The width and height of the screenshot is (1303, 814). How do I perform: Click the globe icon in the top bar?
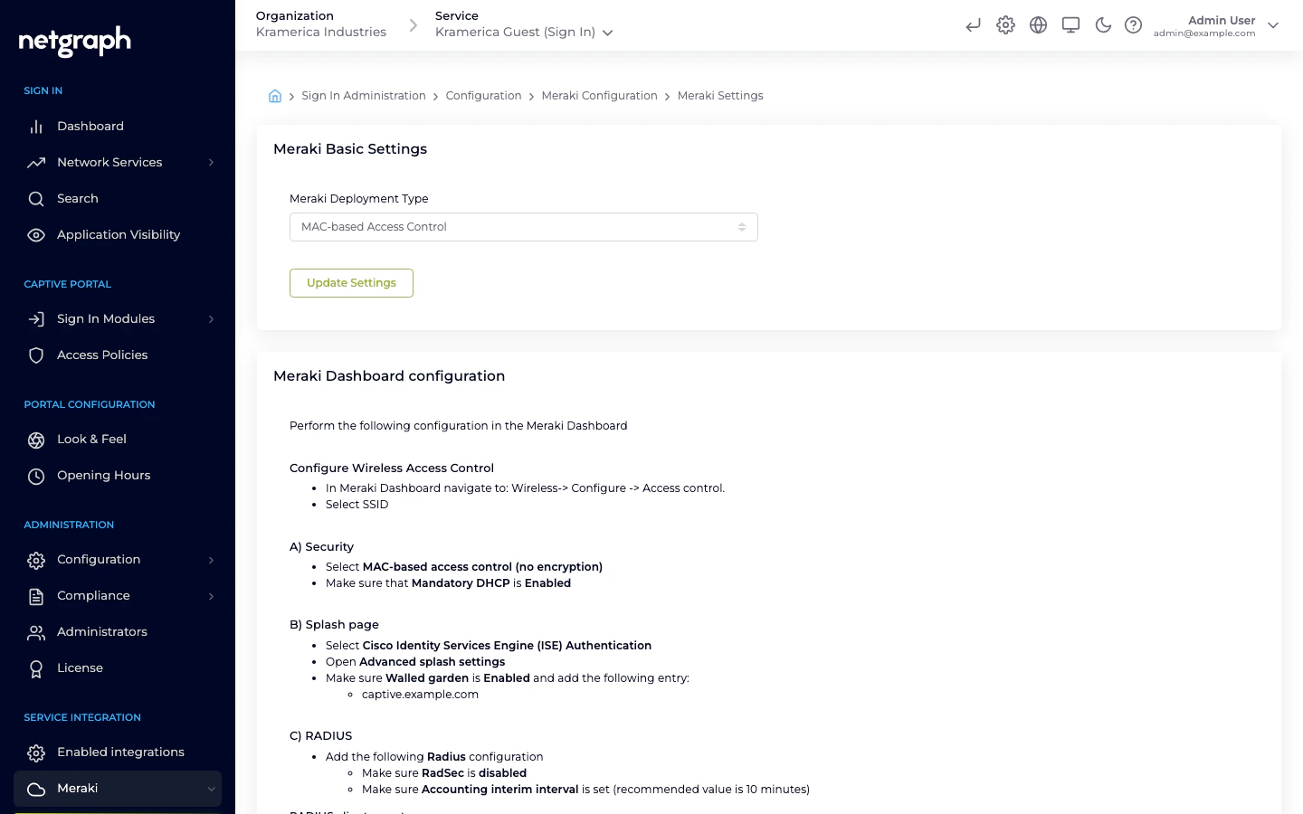1038,24
